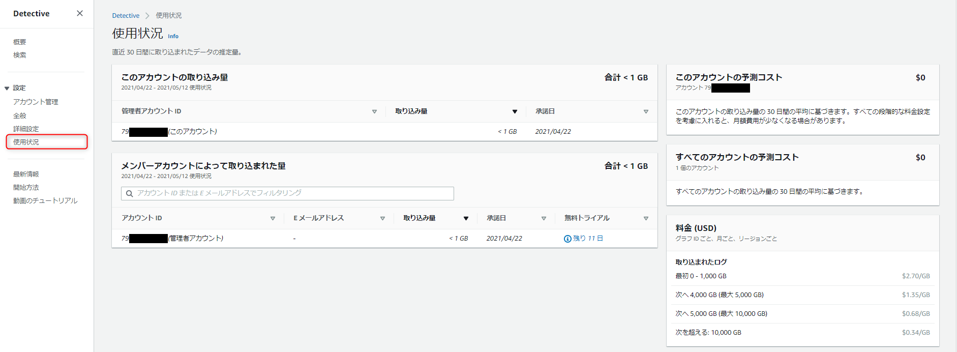
Task: Click the free trial info icon
Action: pyautogui.click(x=567, y=239)
